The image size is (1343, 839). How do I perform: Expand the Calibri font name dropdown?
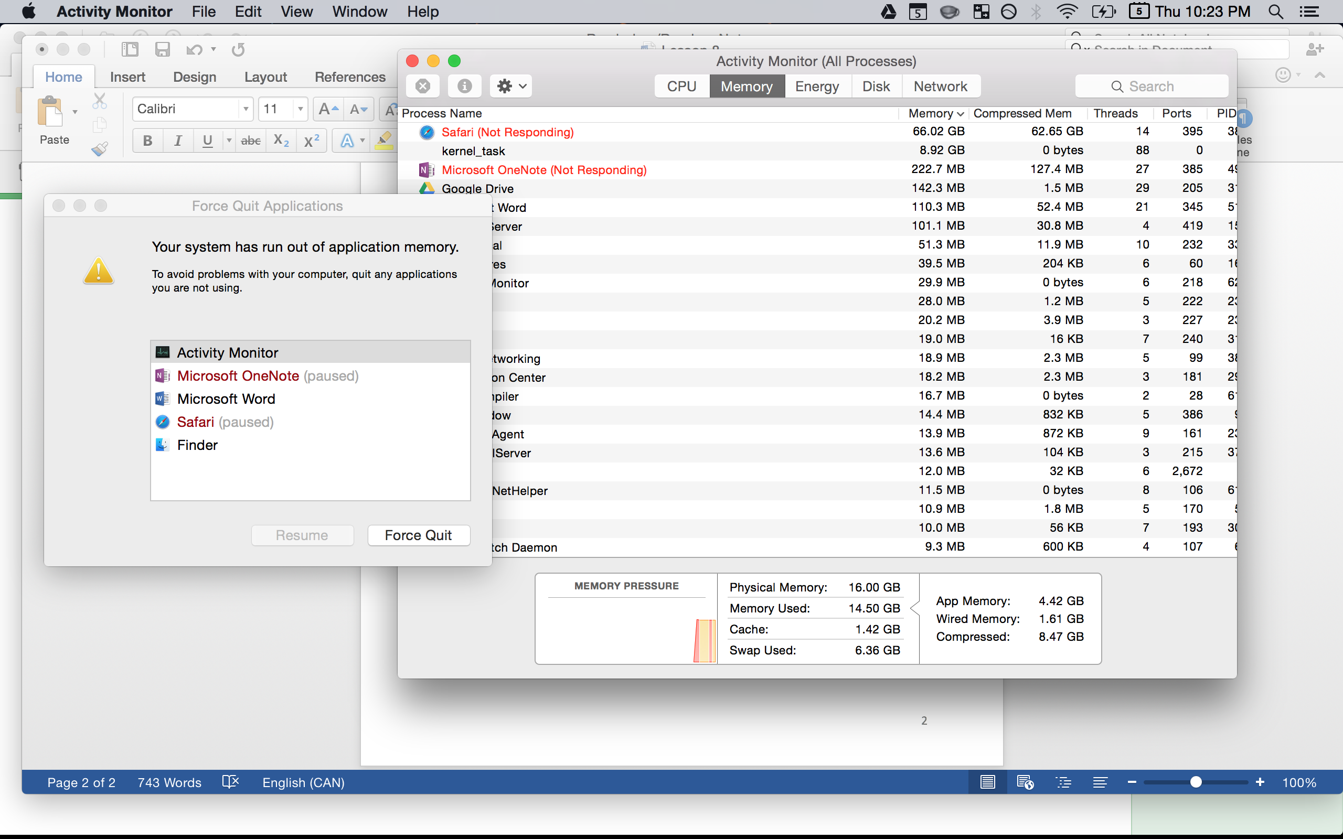pos(246,109)
